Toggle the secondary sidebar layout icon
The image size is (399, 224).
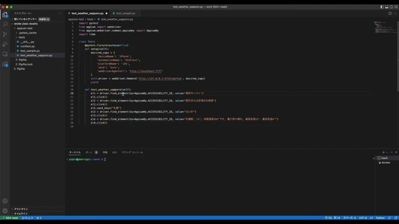click(x=392, y=7)
